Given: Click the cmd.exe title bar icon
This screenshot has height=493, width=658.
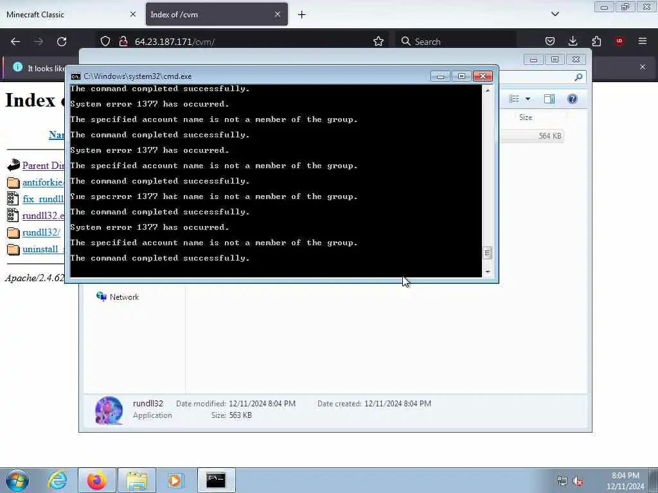Looking at the screenshot, I should pyautogui.click(x=76, y=76).
